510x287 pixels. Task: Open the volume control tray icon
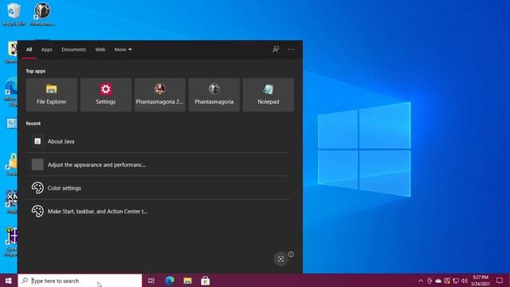465,281
